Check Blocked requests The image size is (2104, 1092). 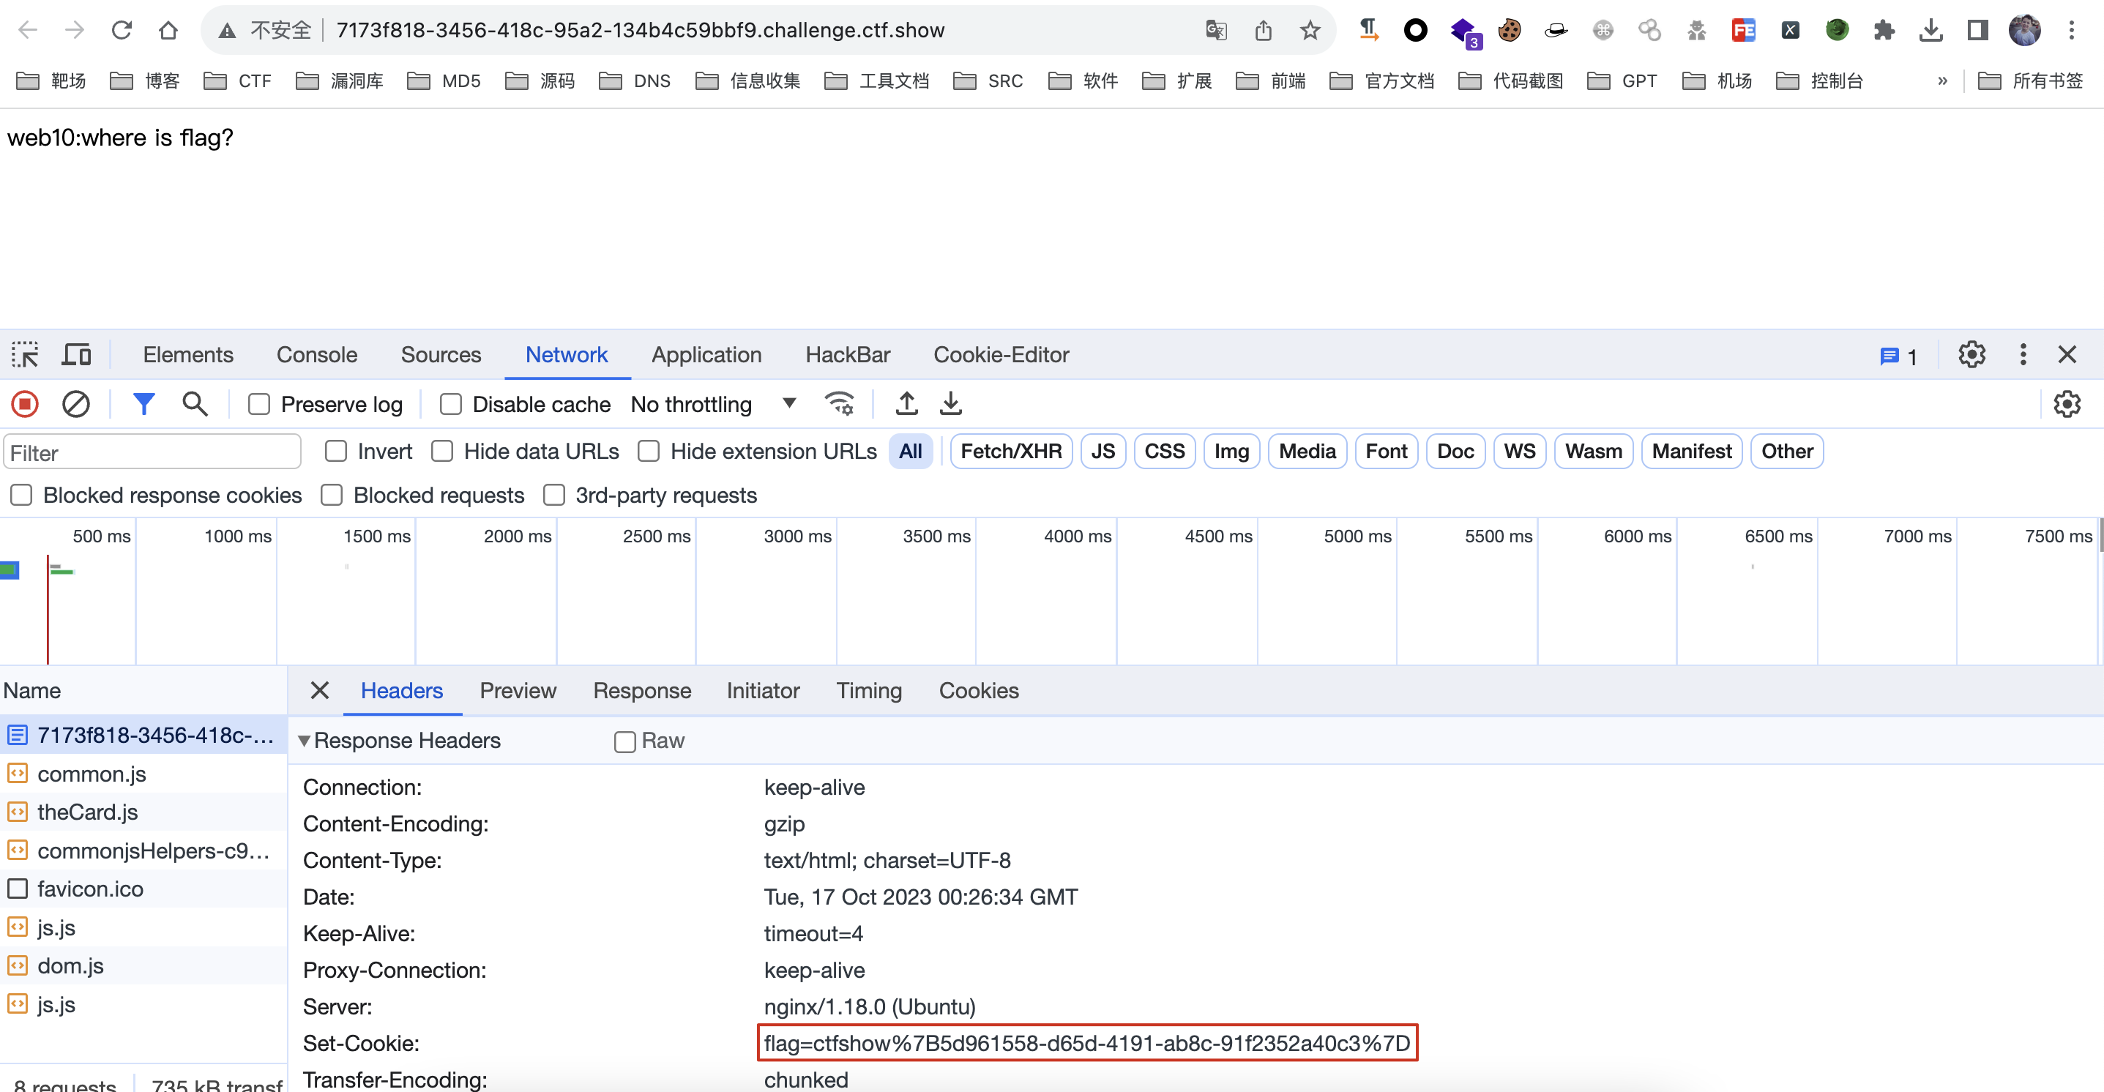(332, 495)
